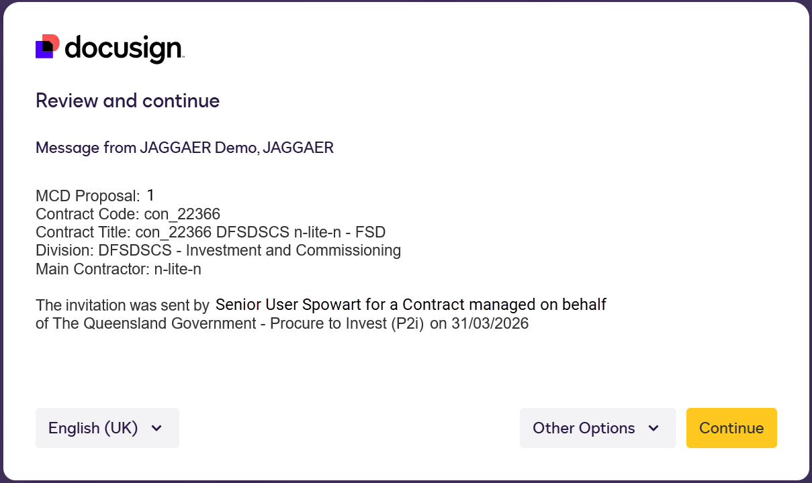Click the Division DFSDSCS line

click(218, 250)
